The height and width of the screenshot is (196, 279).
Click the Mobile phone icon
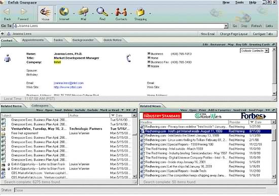149,66
